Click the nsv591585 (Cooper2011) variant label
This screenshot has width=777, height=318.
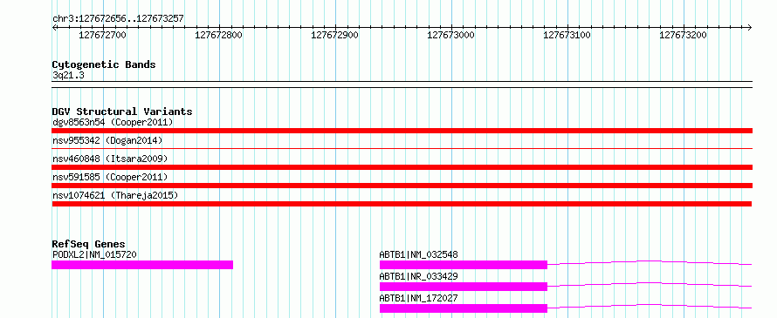[110, 177]
